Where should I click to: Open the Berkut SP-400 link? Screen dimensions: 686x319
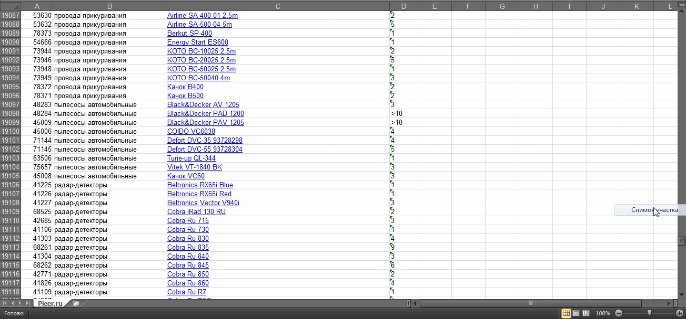tap(189, 34)
